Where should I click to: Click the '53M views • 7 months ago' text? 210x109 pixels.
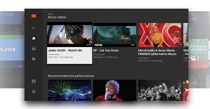[x=105, y=57]
